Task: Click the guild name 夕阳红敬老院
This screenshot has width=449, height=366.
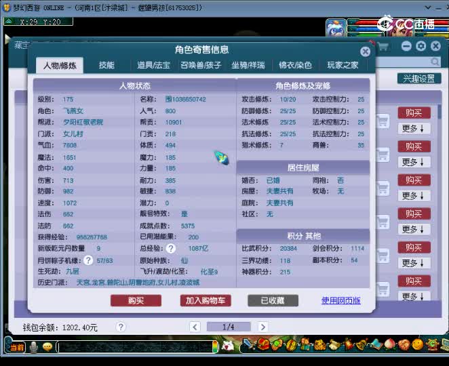Action: pyautogui.click(x=83, y=122)
